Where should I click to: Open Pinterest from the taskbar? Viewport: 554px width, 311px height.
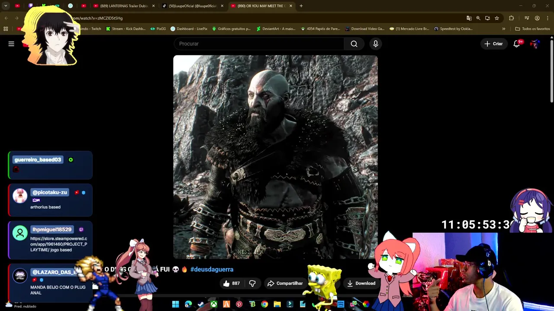point(239,305)
